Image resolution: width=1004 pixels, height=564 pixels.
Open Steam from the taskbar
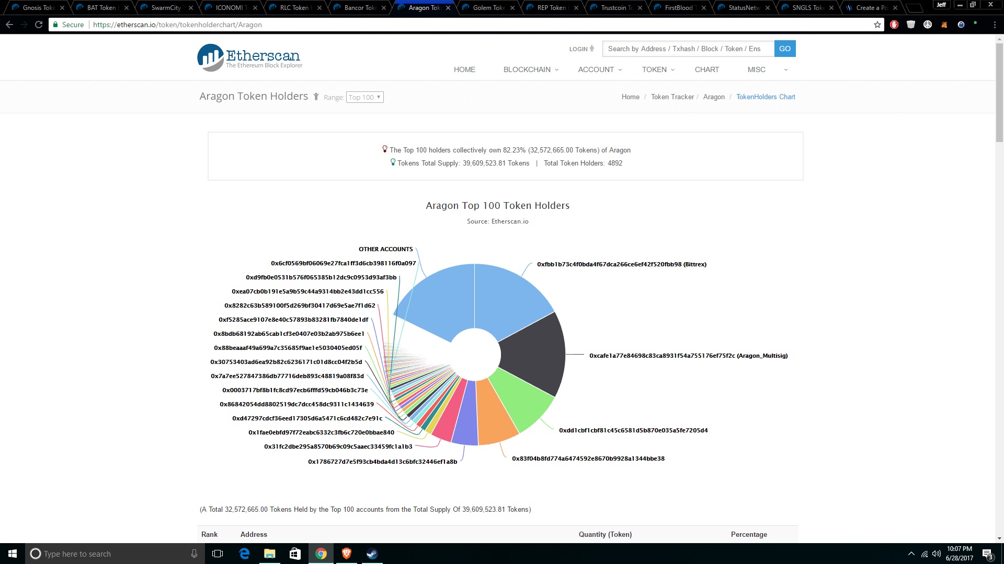coord(372,554)
